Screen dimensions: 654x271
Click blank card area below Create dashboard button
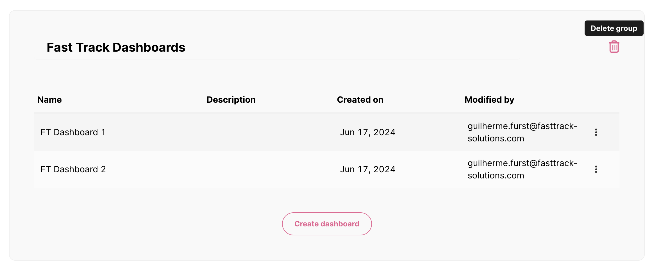pyautogui.click(x=327, y=249)
